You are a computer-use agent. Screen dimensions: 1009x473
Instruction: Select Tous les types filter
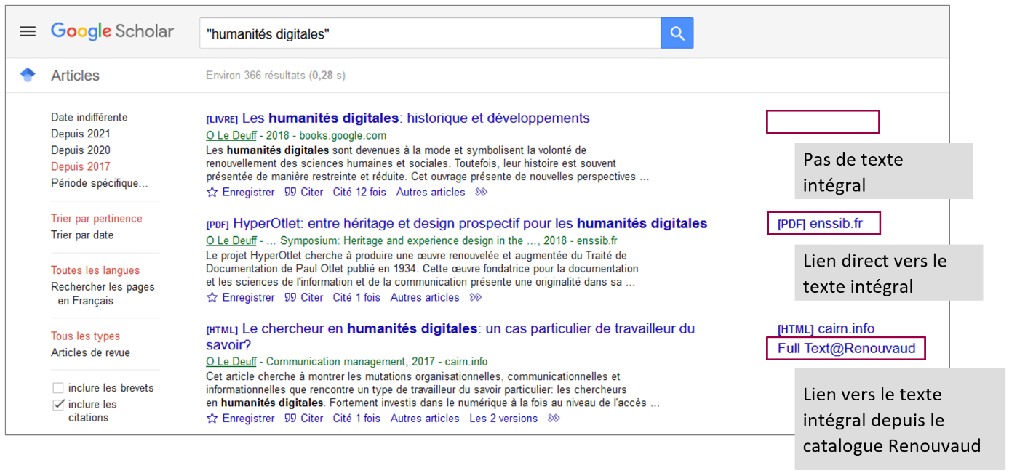point(85,336)
